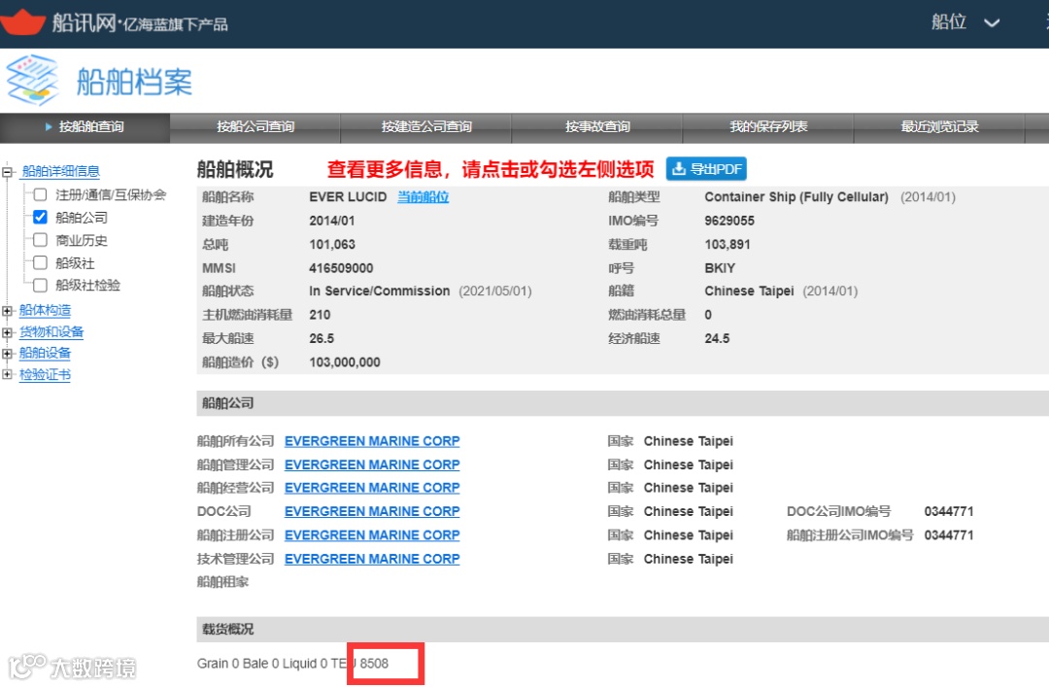Open EVERGREEN MARINE CORP link for 船舶管理公司

[x=372, y=464]
